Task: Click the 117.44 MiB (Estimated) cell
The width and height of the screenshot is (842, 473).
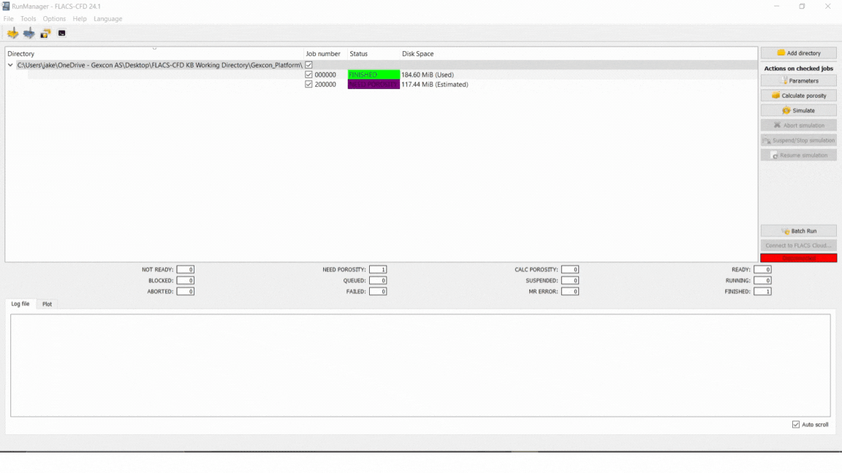Action: 434,84
